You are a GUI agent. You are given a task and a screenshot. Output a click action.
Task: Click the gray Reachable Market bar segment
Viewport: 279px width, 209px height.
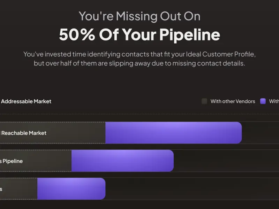pyautogui.click(x=53, y=133)
